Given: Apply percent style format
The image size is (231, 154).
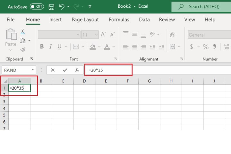Looking at the screenshot, I should [206, 47].
